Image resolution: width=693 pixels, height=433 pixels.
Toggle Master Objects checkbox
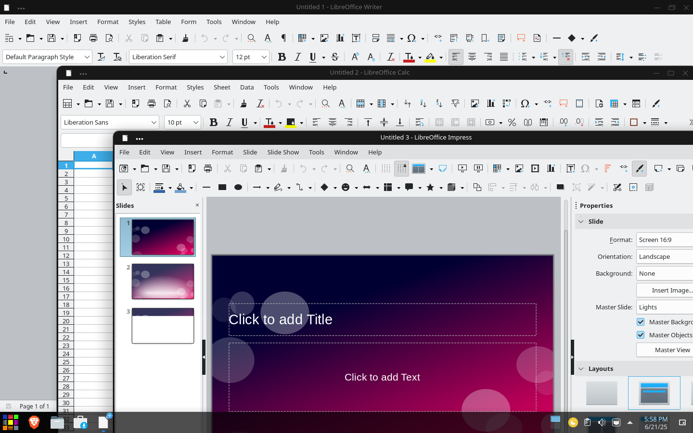click(x=641, y=335)
